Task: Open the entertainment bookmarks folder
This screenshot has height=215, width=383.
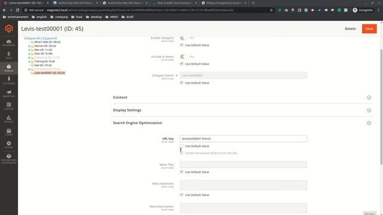Action: 16,17
